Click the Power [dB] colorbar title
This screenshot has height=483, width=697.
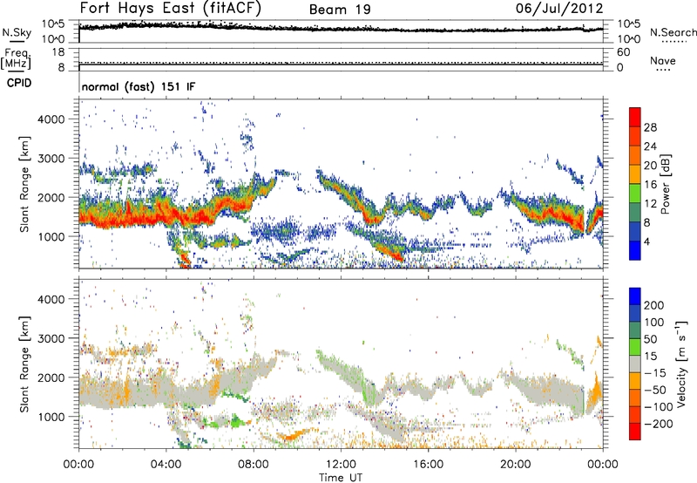(666, 185)
